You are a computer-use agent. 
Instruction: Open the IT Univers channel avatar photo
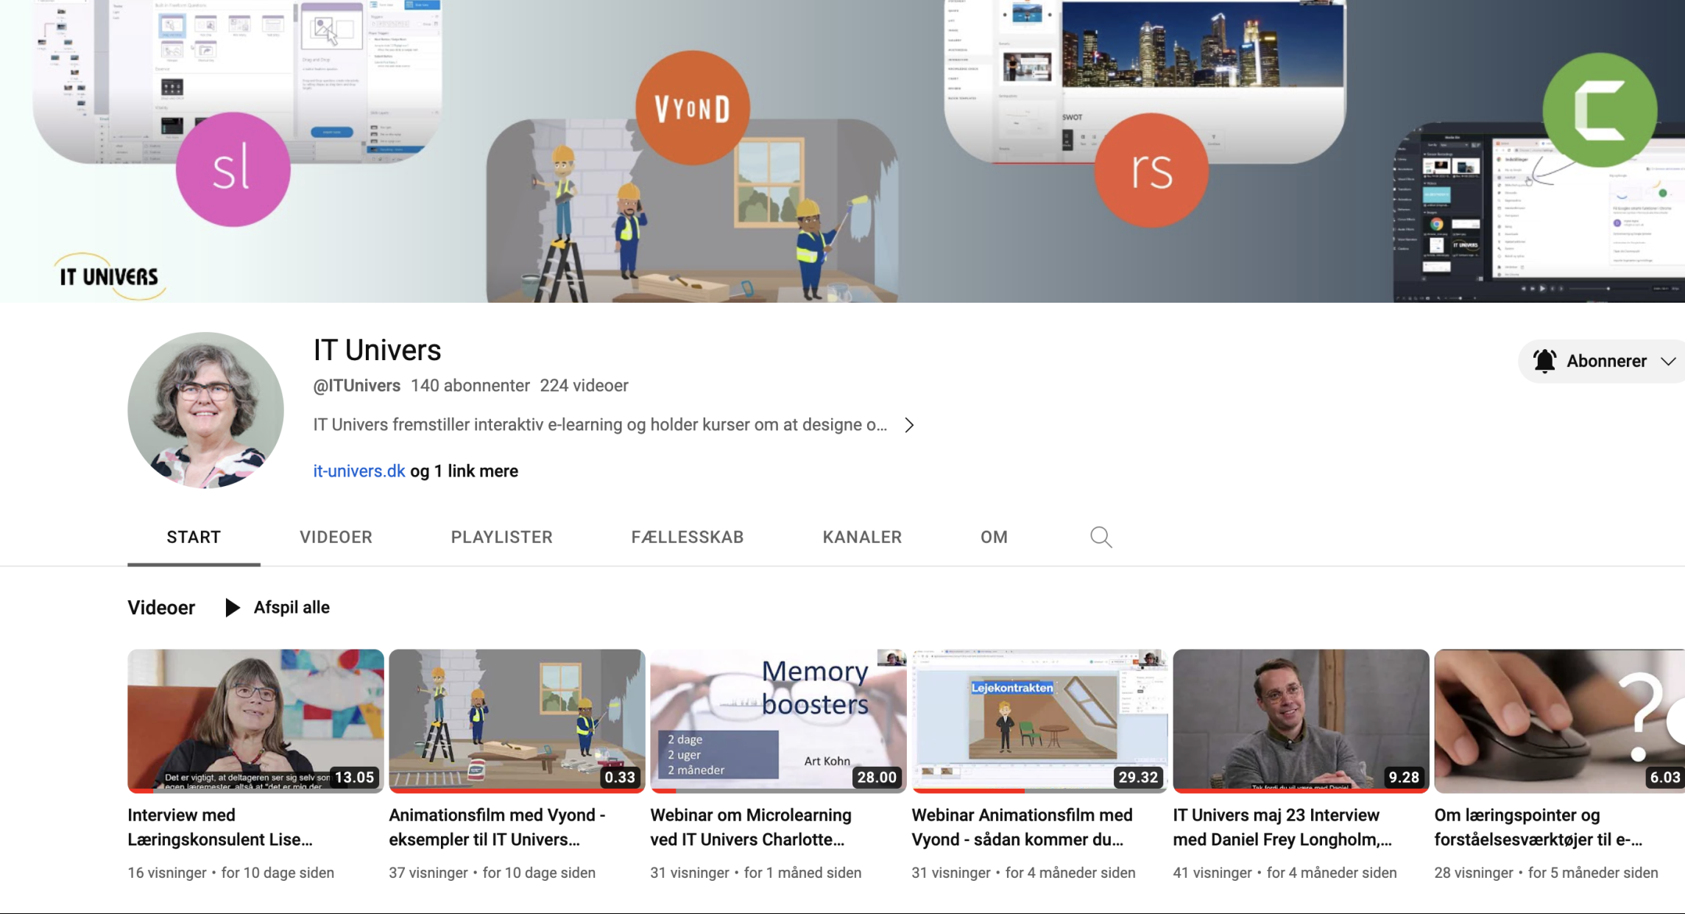point(205,410)
